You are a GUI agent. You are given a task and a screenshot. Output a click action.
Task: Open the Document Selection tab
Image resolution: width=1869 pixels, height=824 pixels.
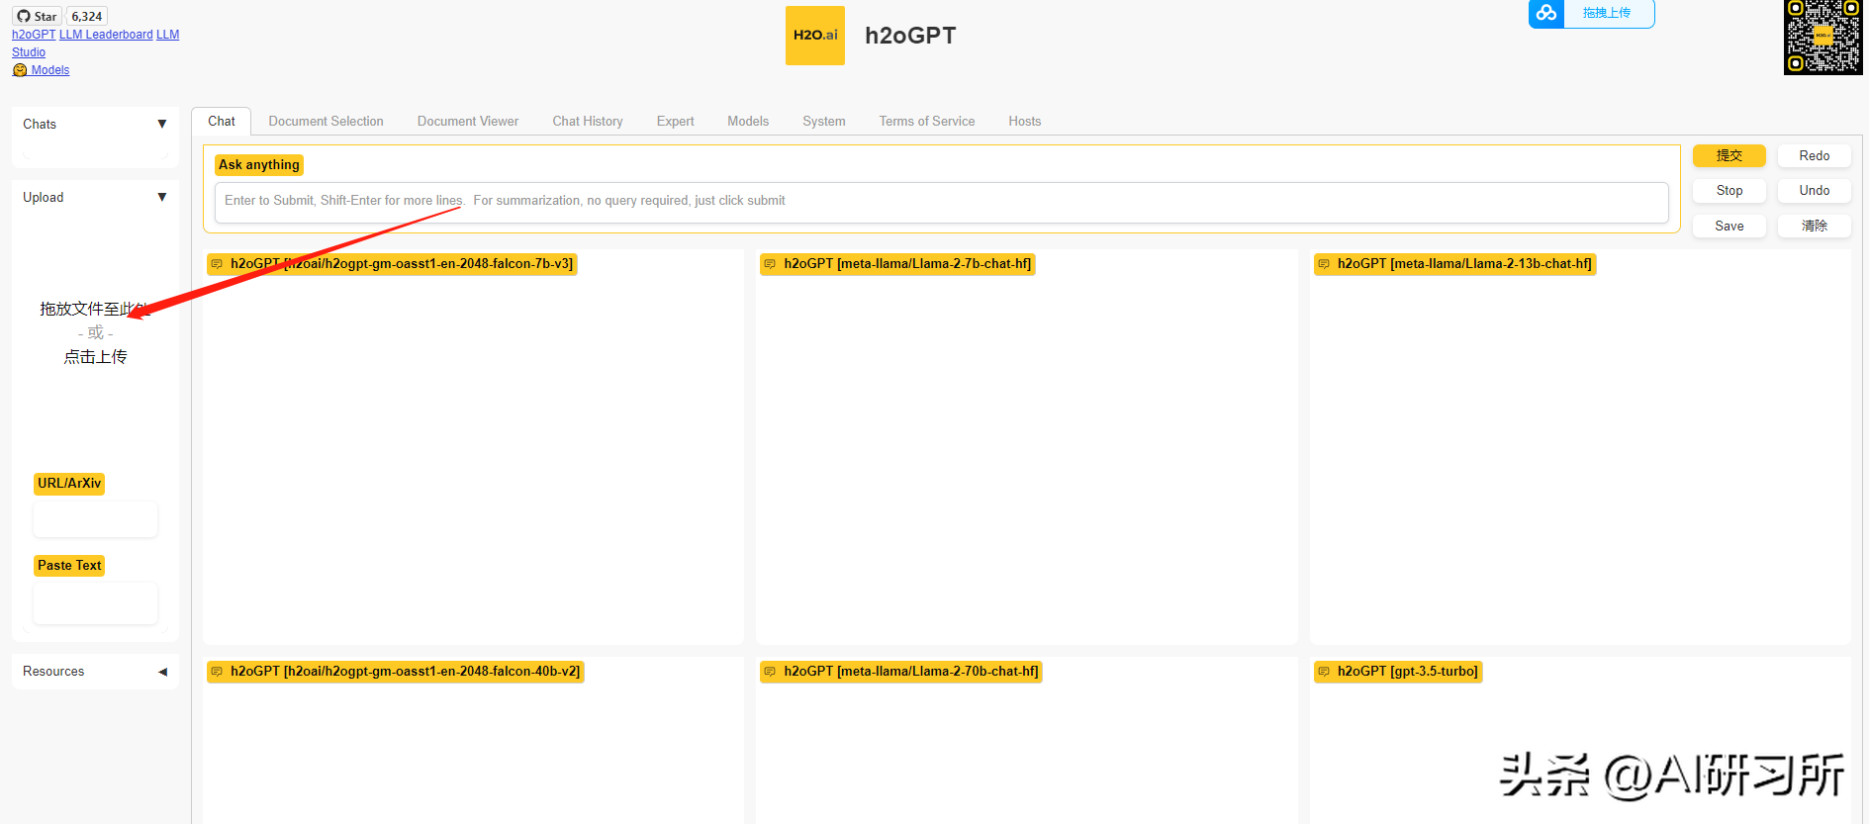pos(326,121)
